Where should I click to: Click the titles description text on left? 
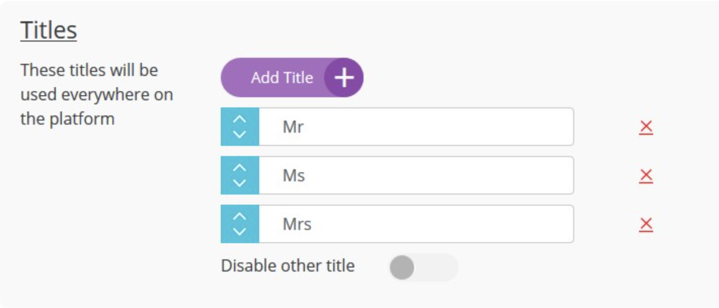coord(97,94)
